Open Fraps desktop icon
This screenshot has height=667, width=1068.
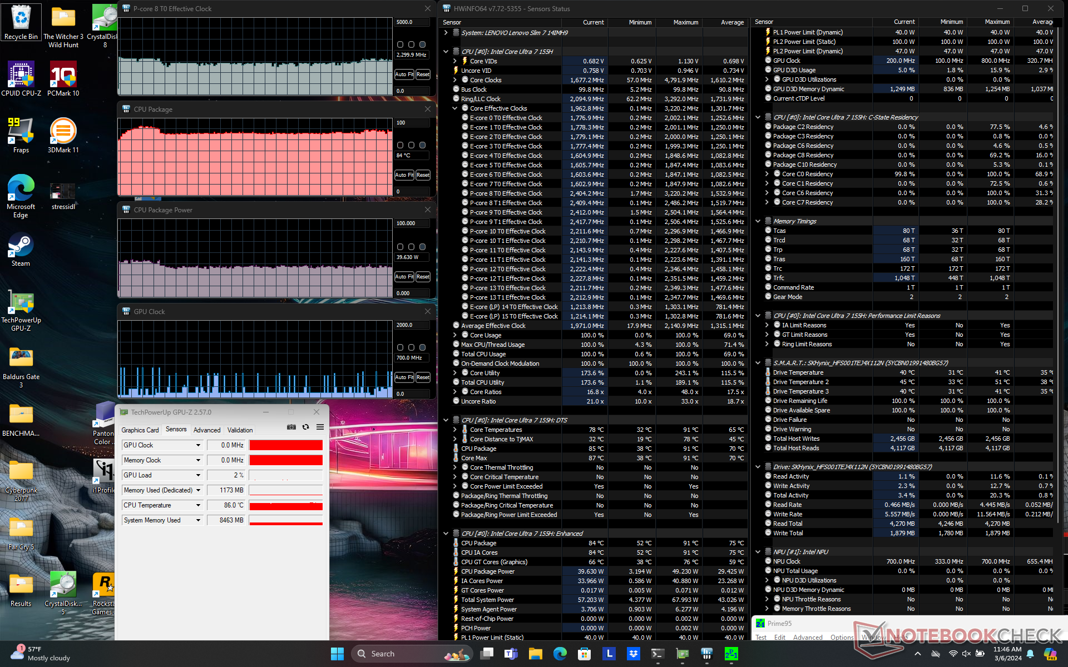click(x=21, y=135)
